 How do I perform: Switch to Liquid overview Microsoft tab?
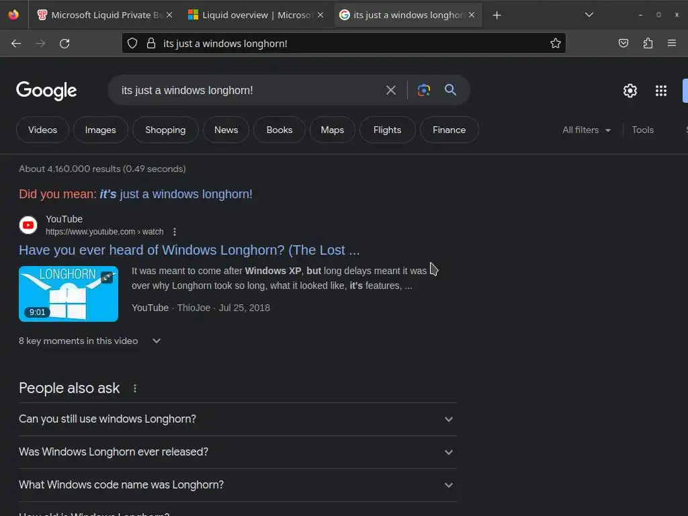[256, 15]
